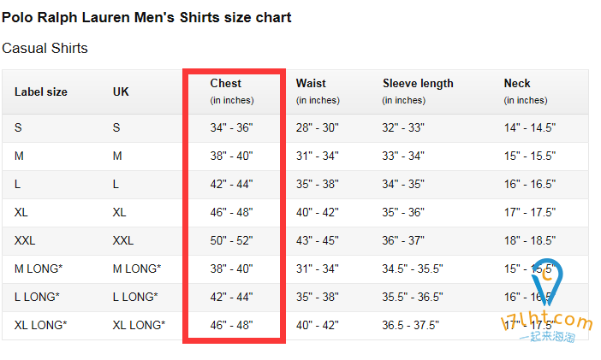The image size is (601, 360).
Task: Click the M LONG* label size cell
Action: (39, 269)
